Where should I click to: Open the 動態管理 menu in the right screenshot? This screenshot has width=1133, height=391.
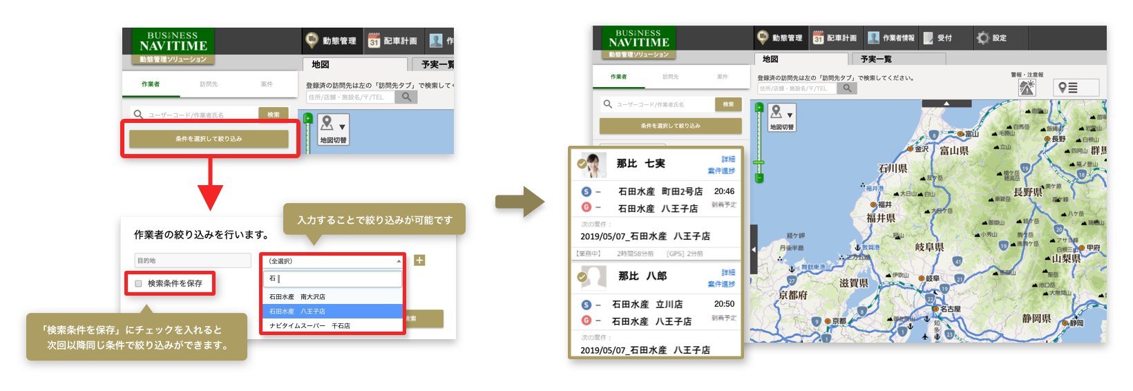[780, 38]
